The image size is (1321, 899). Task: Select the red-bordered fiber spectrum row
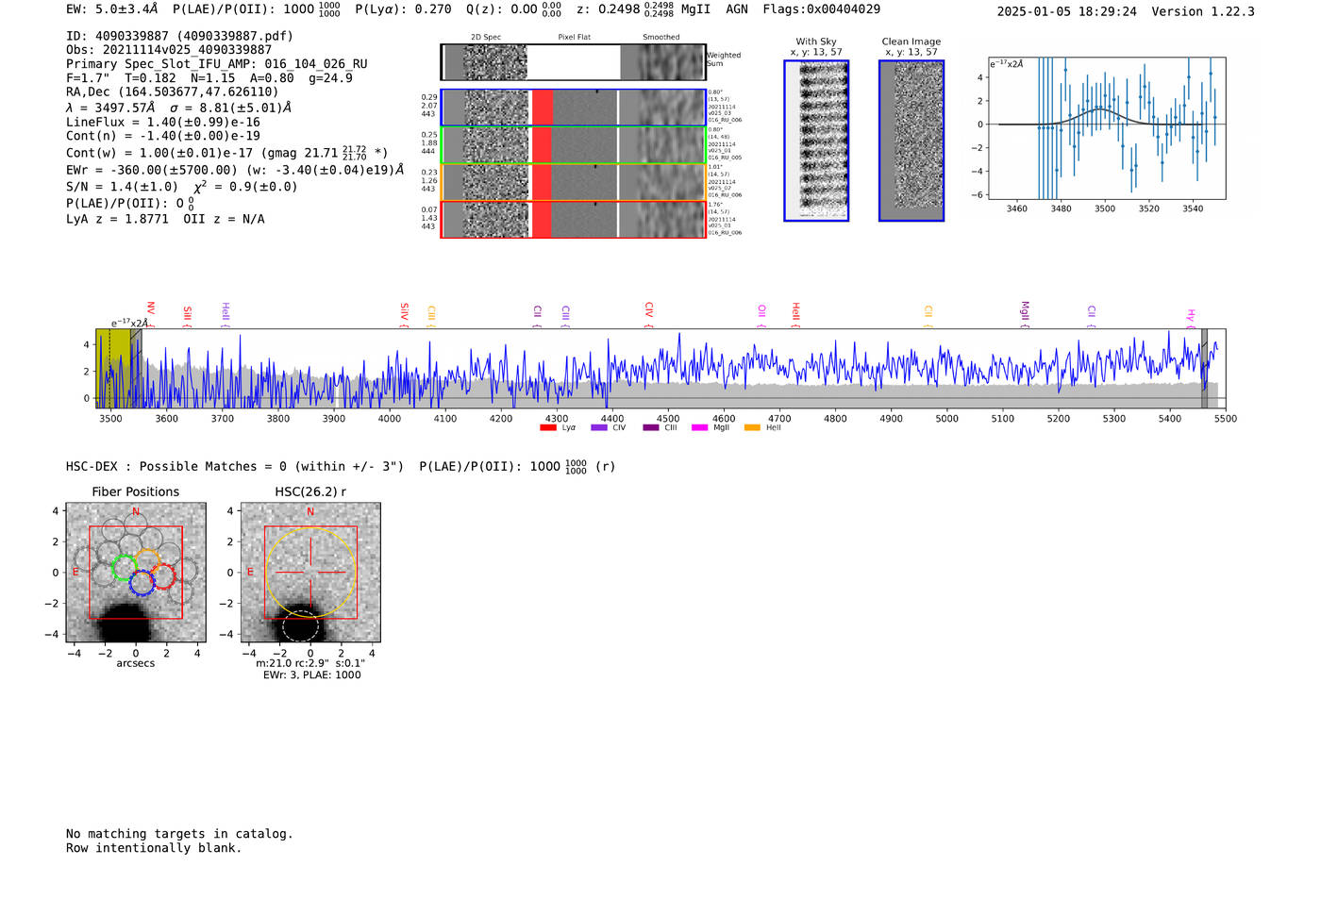tap(574, 219)
